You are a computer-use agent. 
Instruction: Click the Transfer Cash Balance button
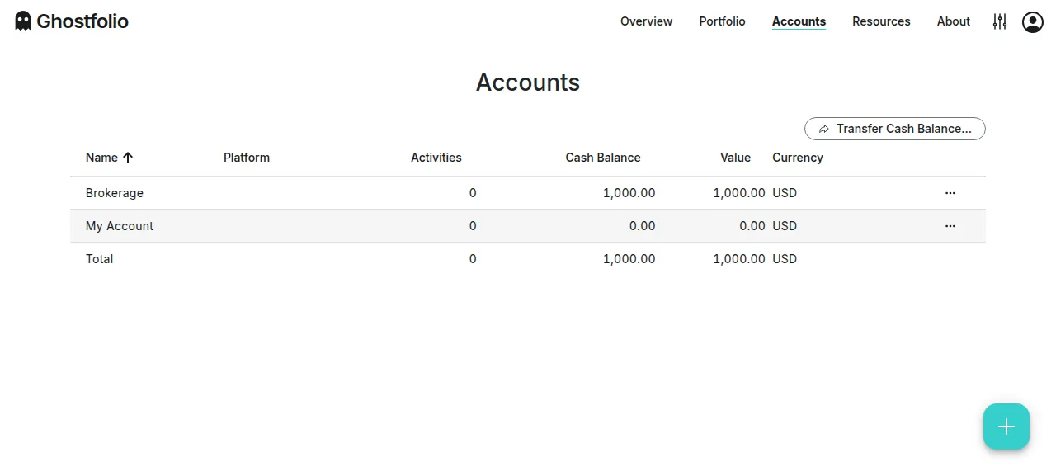[x=895, y=129]
